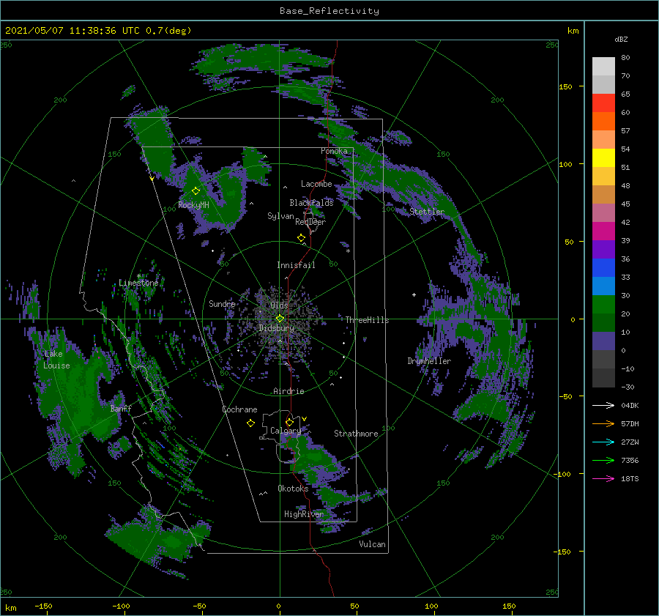Viewport: 659px width, 616px height.
Task: Click the Olds label
Action: [279, 305]
